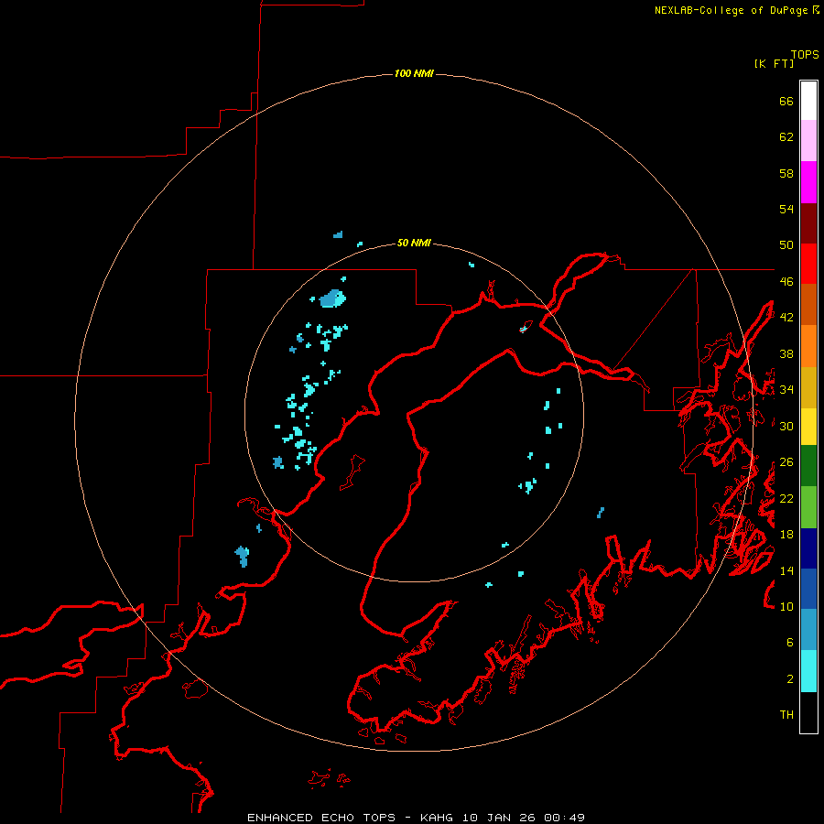The width and height of the screenshot is (824, 824).
Task: Select legend value 58
Action: coord(786,173)
